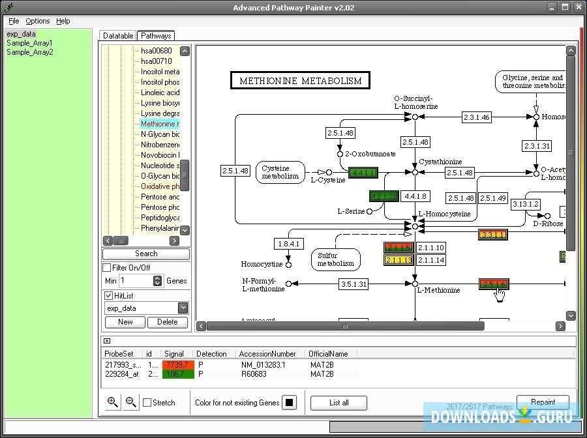
Task: Enable the Filter On/Off checkbox
Action: (x=107, y=267)
